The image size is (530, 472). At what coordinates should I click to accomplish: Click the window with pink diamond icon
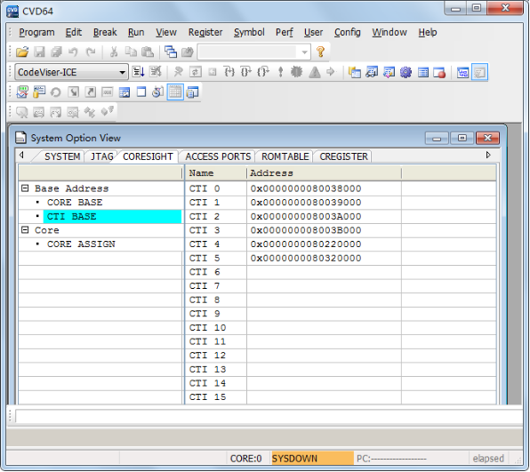click(x=389, y=72)
